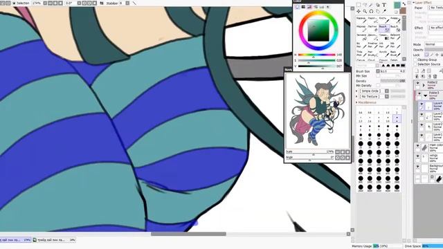The width and height of the screenshot is (443, 249).
Task: Collapse the Folder3 layer group
Action: tap(426, 95)
